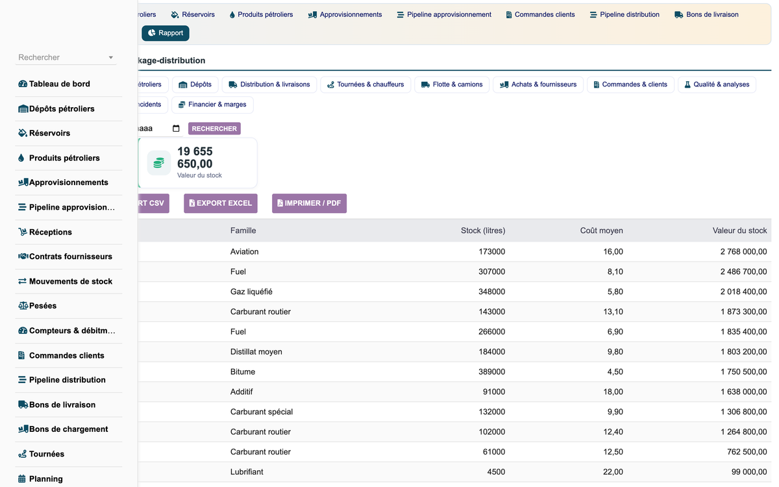Viewport: 779px width, 487px height.
Task: Click Commandes clients invoice icon in sidebar
Action: pos(21,355)
